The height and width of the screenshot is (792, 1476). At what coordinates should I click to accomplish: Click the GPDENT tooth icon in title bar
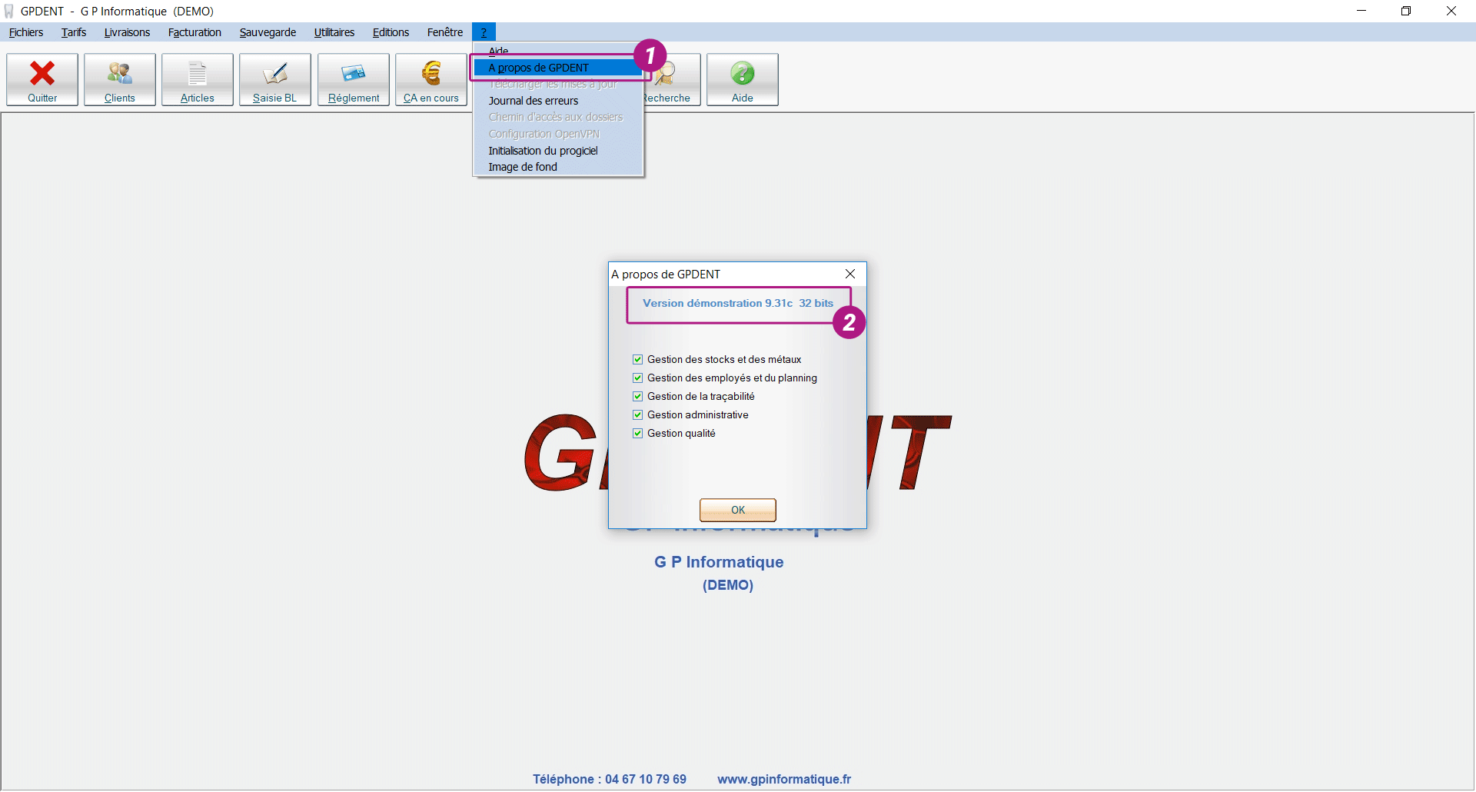pos(9,11)
